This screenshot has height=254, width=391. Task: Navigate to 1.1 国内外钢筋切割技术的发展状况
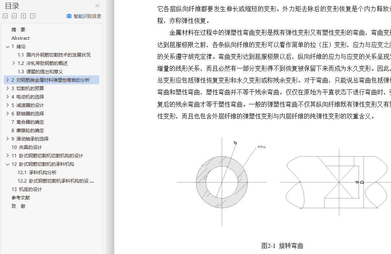[x=54, y=55]
